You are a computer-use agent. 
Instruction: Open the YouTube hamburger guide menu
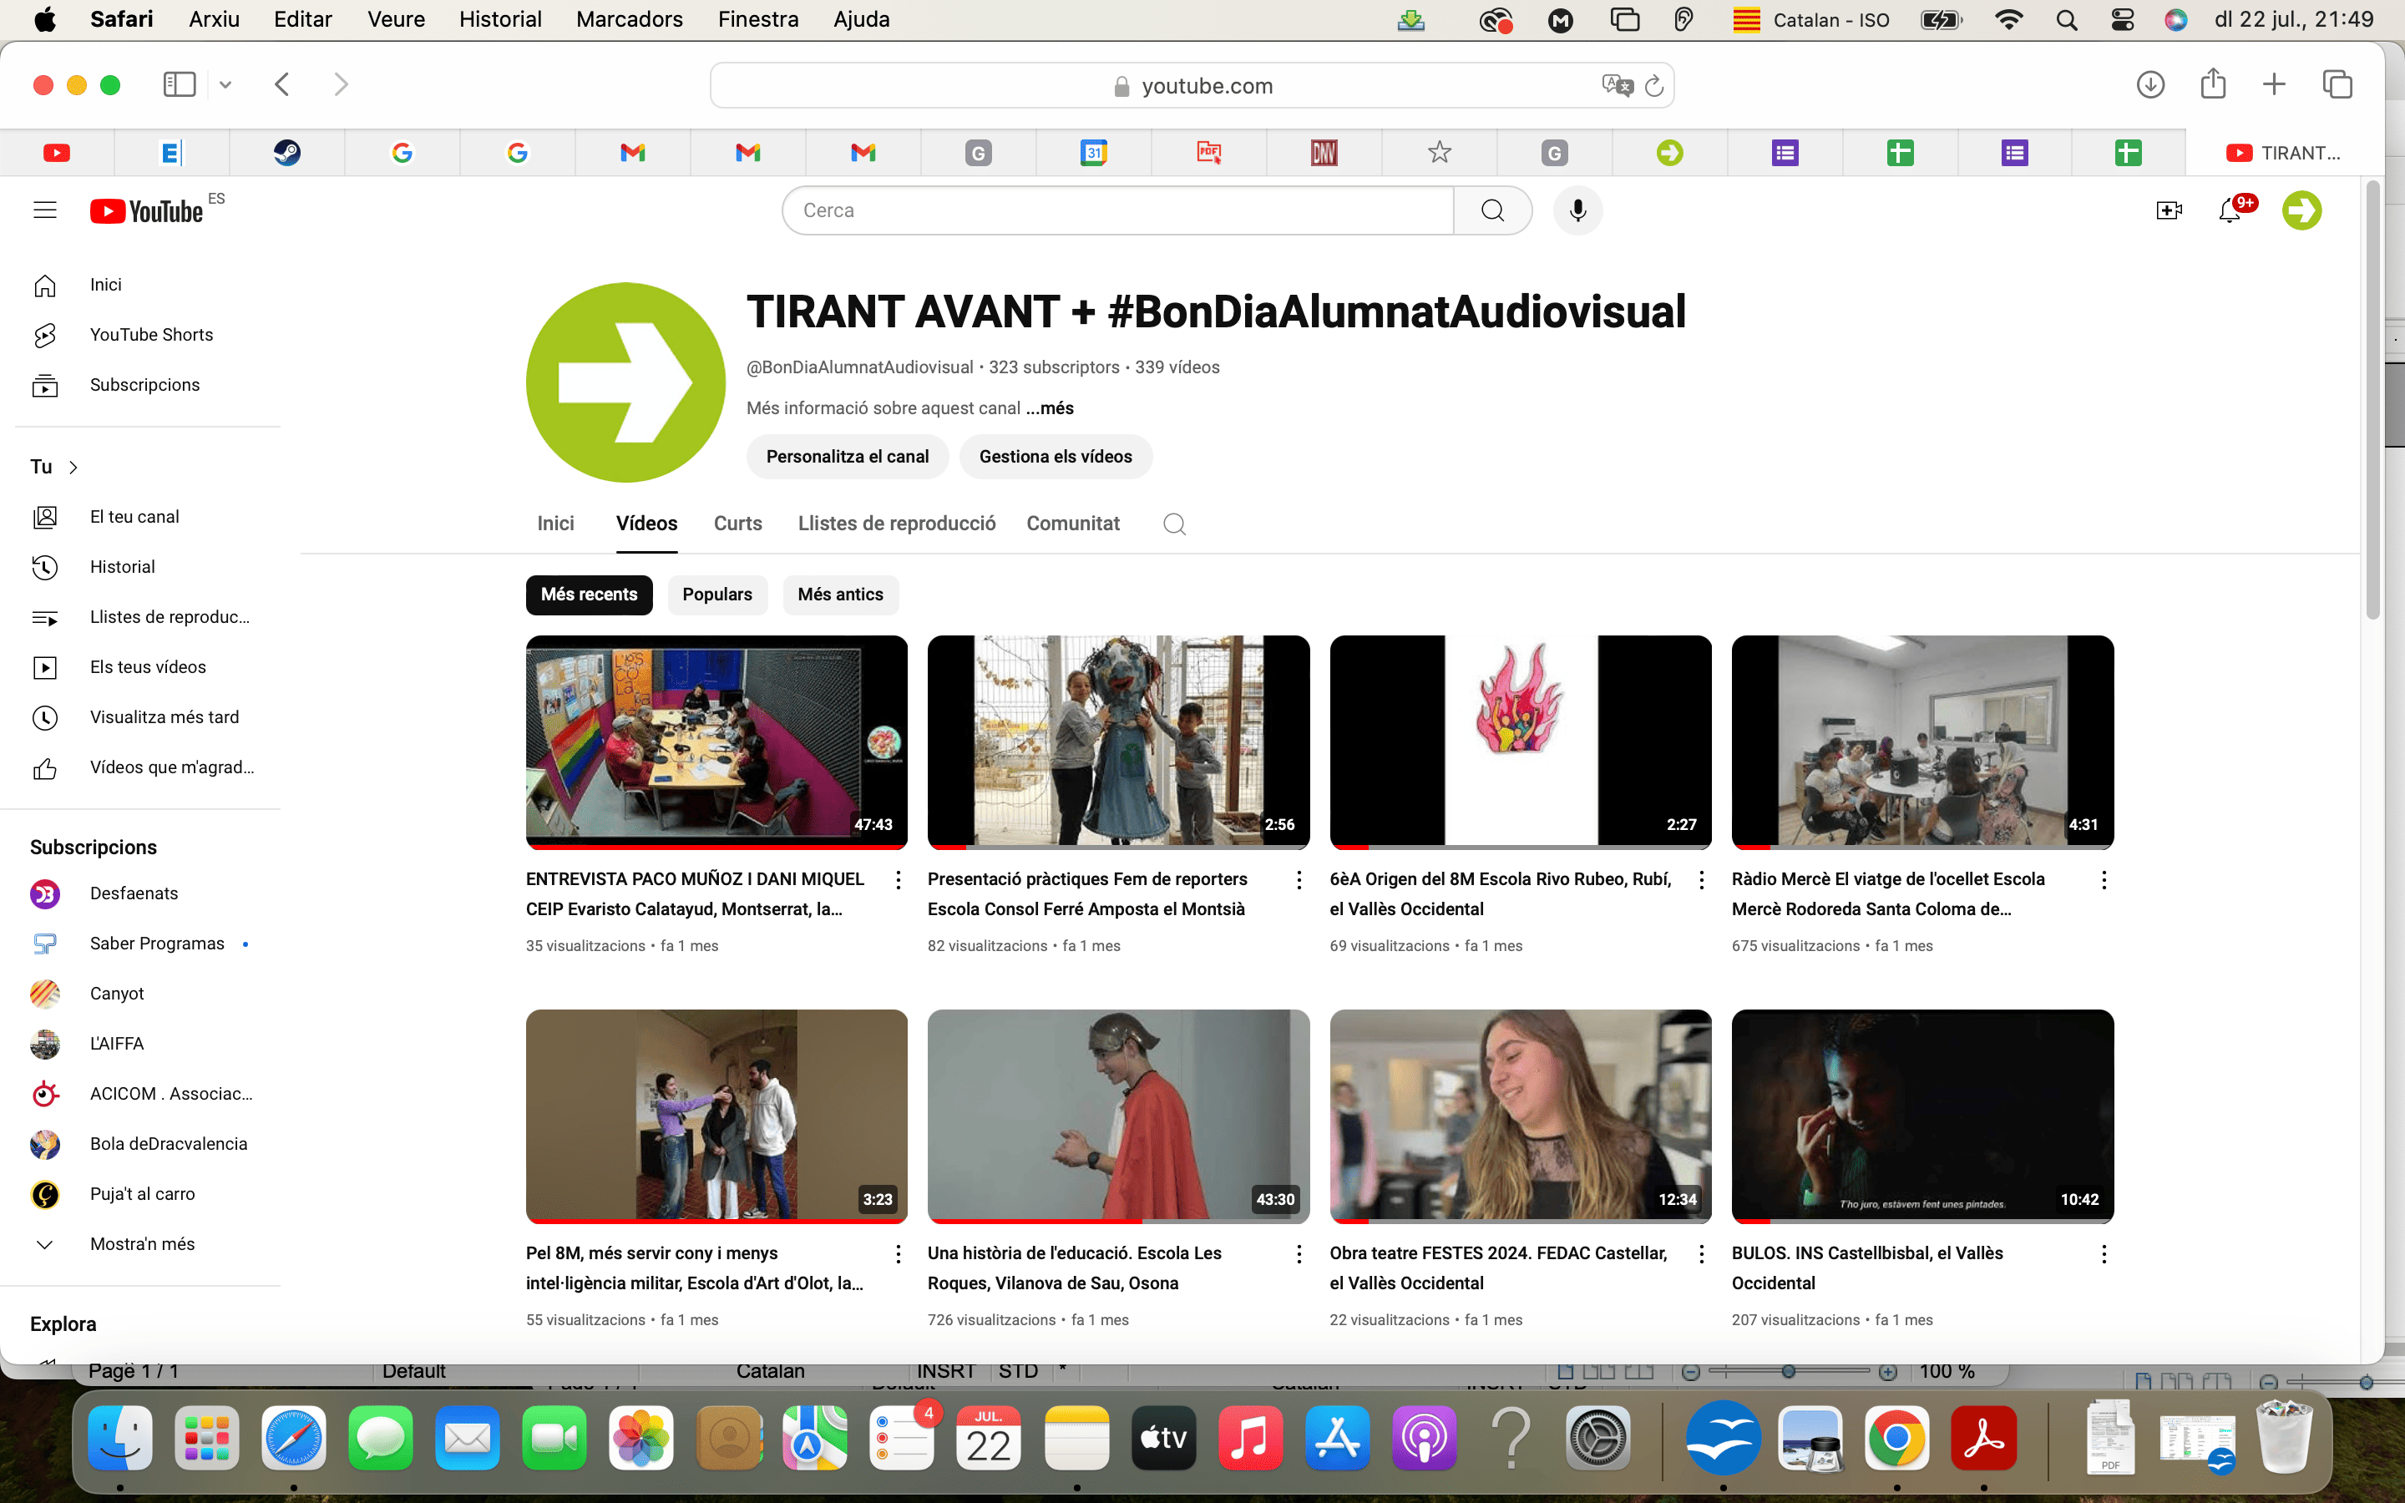(x=45, y=210)
